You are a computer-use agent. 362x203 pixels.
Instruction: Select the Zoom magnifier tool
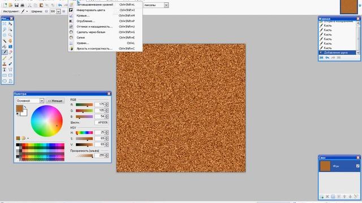point(10,35)
